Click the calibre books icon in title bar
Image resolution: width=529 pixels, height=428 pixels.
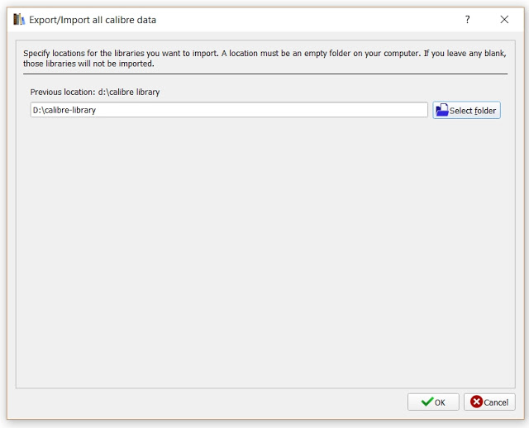[19, 20]
